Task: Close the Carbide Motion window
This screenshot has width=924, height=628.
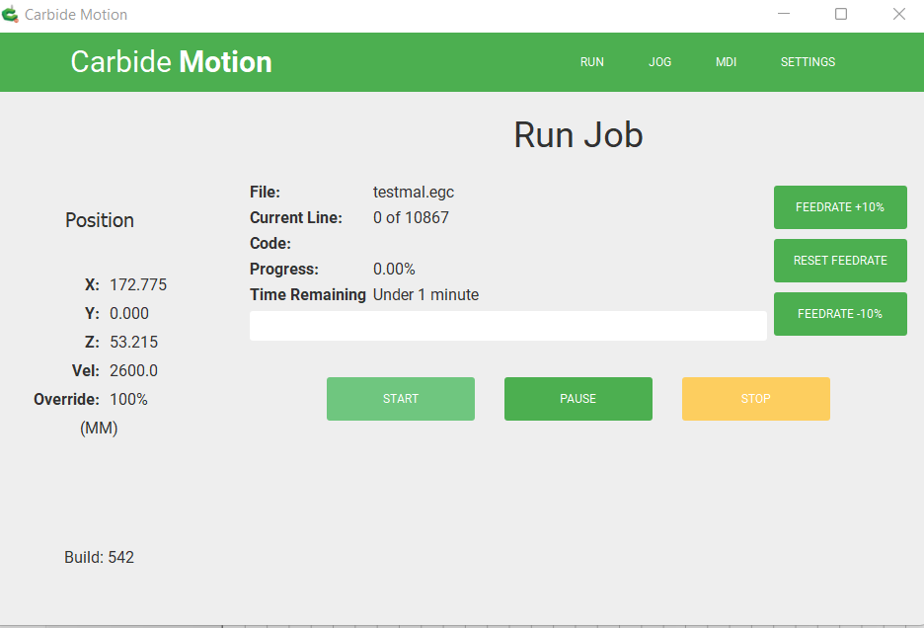Action: tap(898, 14)
